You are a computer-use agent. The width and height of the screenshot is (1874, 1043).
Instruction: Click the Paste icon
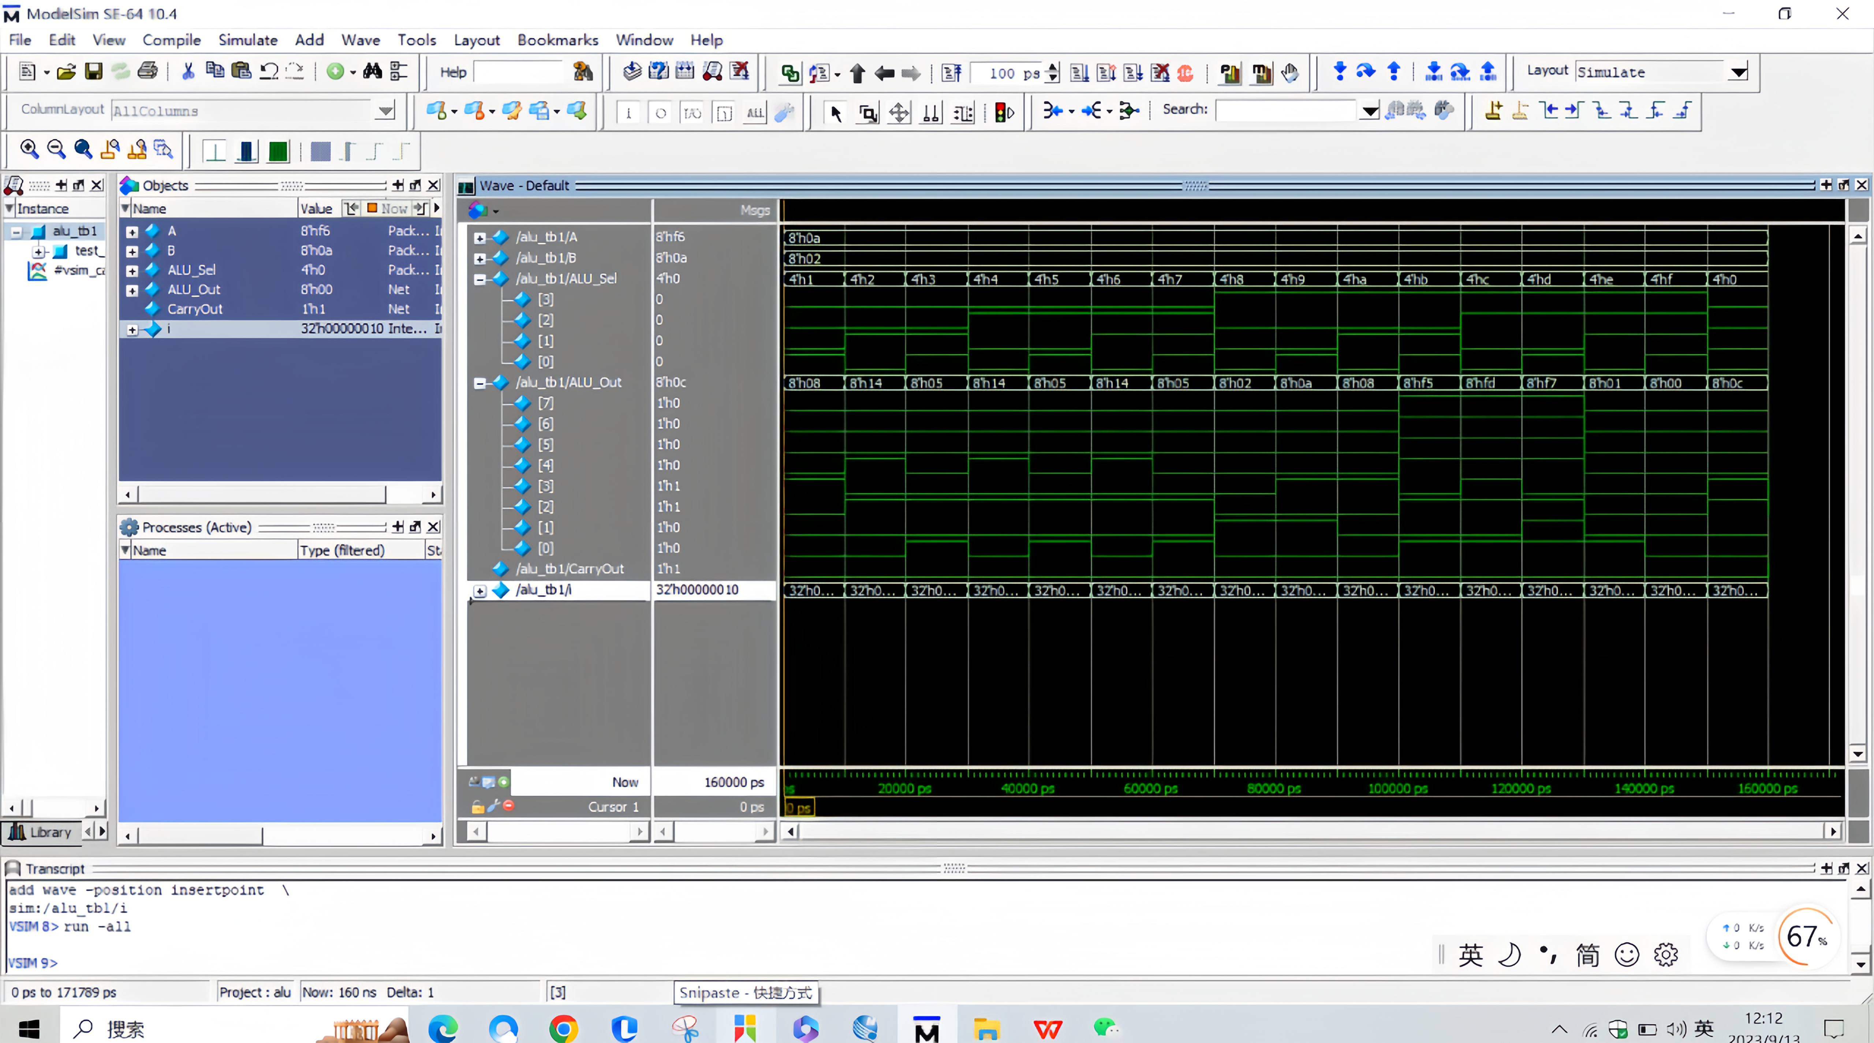[x=241, y=71]
